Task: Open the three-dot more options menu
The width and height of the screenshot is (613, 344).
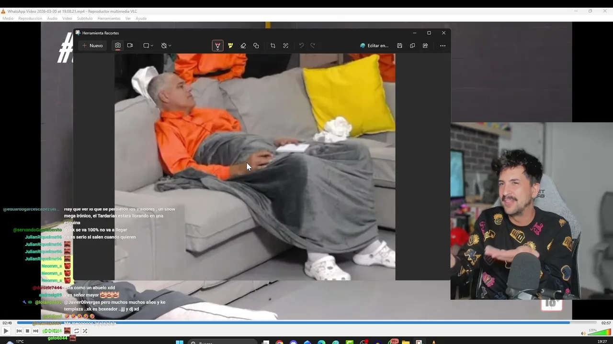Action: point(443,45)
